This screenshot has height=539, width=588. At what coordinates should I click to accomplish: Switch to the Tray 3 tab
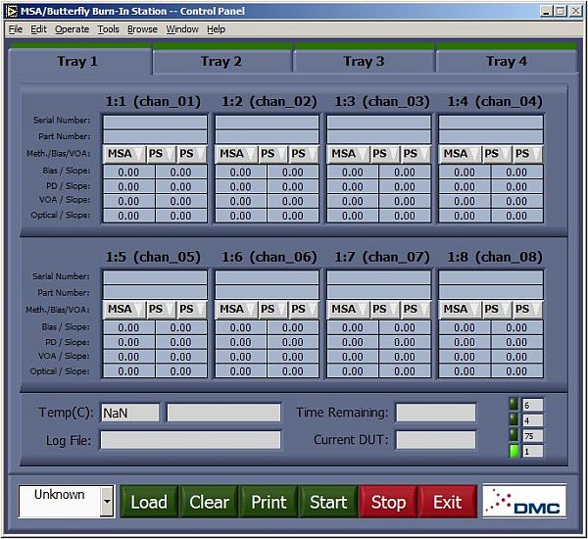coord(365,61)
